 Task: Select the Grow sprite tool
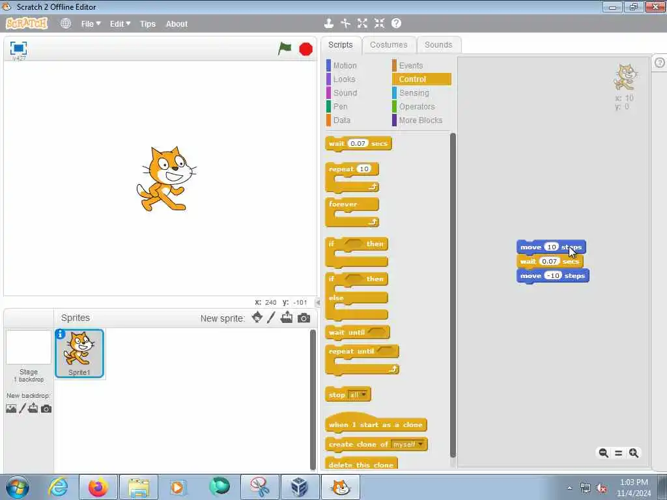(x=362, y=23)
